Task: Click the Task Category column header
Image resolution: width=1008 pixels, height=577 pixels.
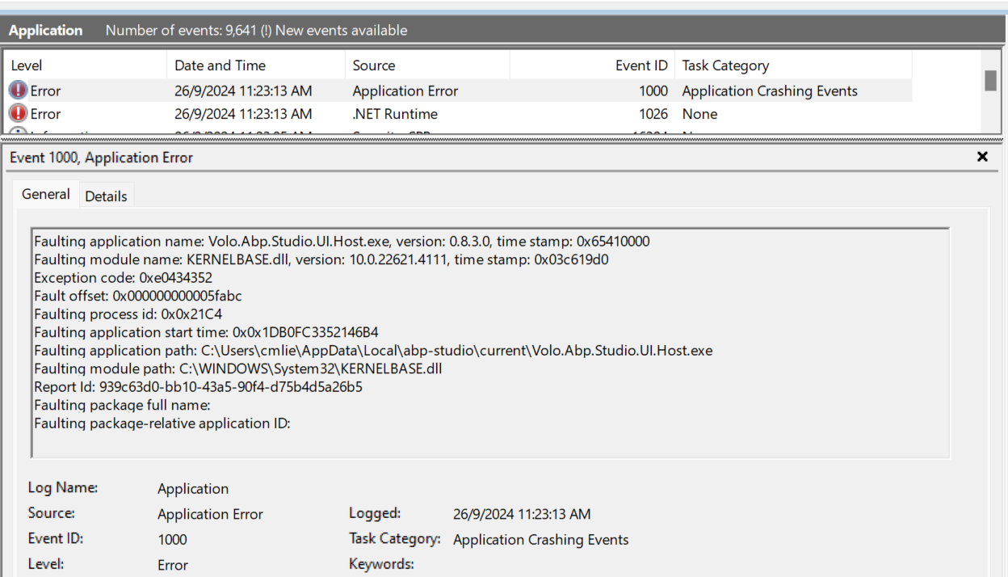Action: [725, 65]
